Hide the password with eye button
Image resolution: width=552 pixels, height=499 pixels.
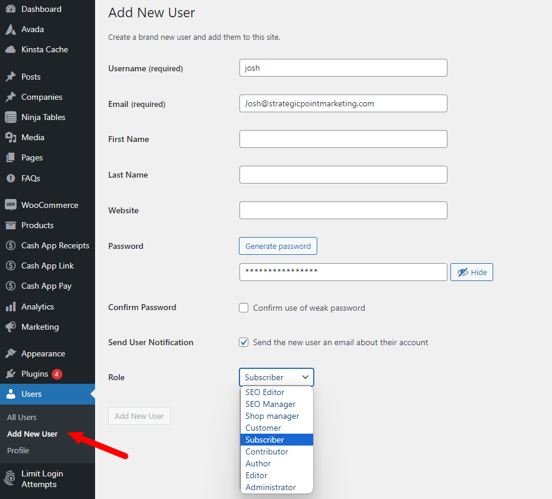(471, 272)
